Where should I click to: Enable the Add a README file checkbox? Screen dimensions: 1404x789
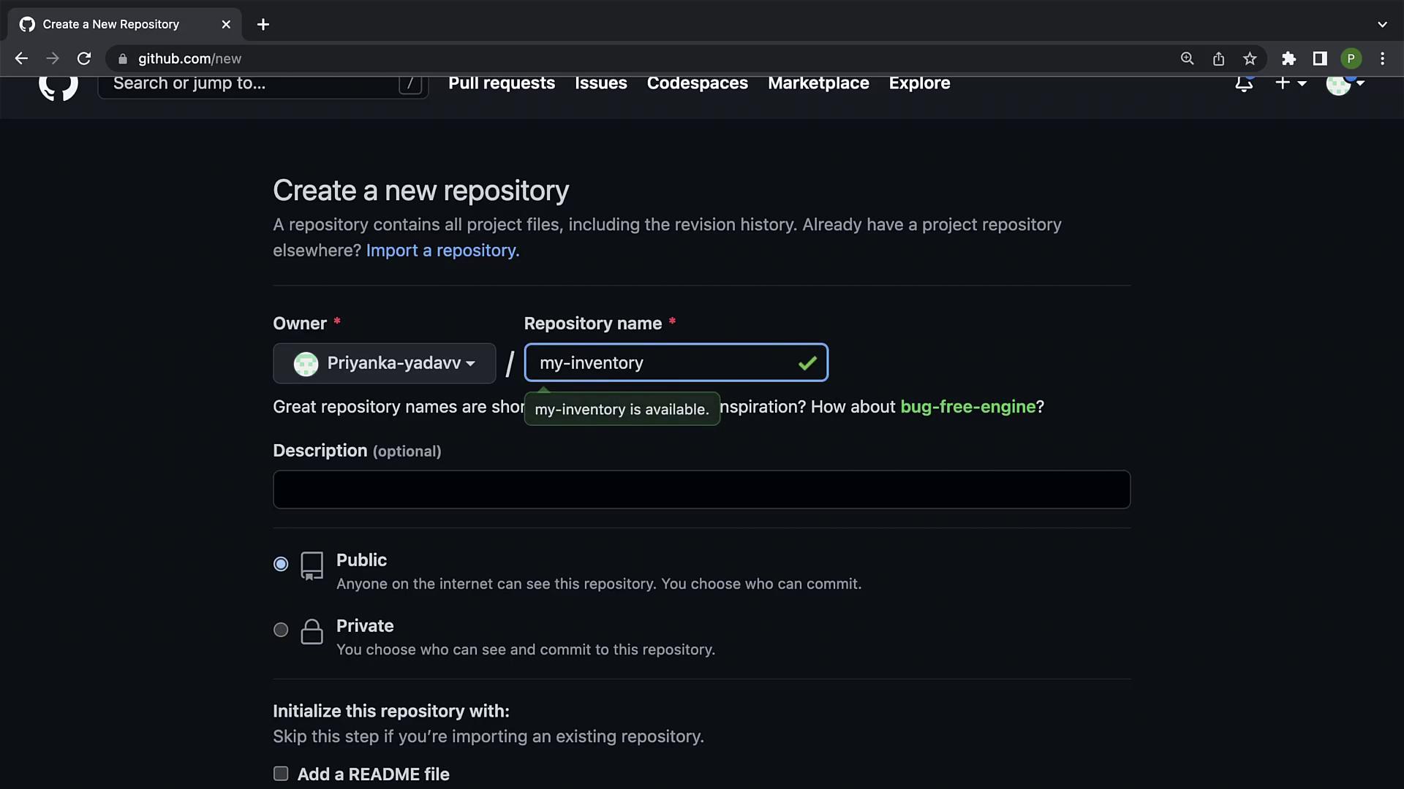tap(281, 774)
